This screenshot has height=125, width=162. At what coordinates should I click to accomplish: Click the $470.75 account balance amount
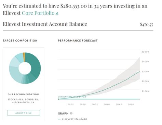click(147, 24)
